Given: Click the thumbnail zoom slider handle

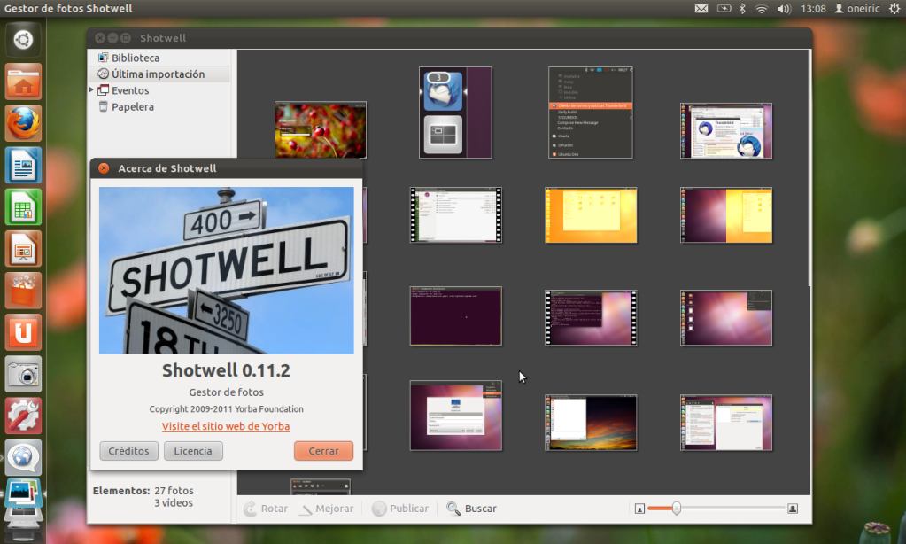Looking at the screenshot, I should [x=677, y=509].
